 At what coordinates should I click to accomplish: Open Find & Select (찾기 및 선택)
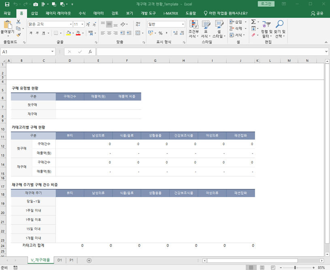pos(279,29)
